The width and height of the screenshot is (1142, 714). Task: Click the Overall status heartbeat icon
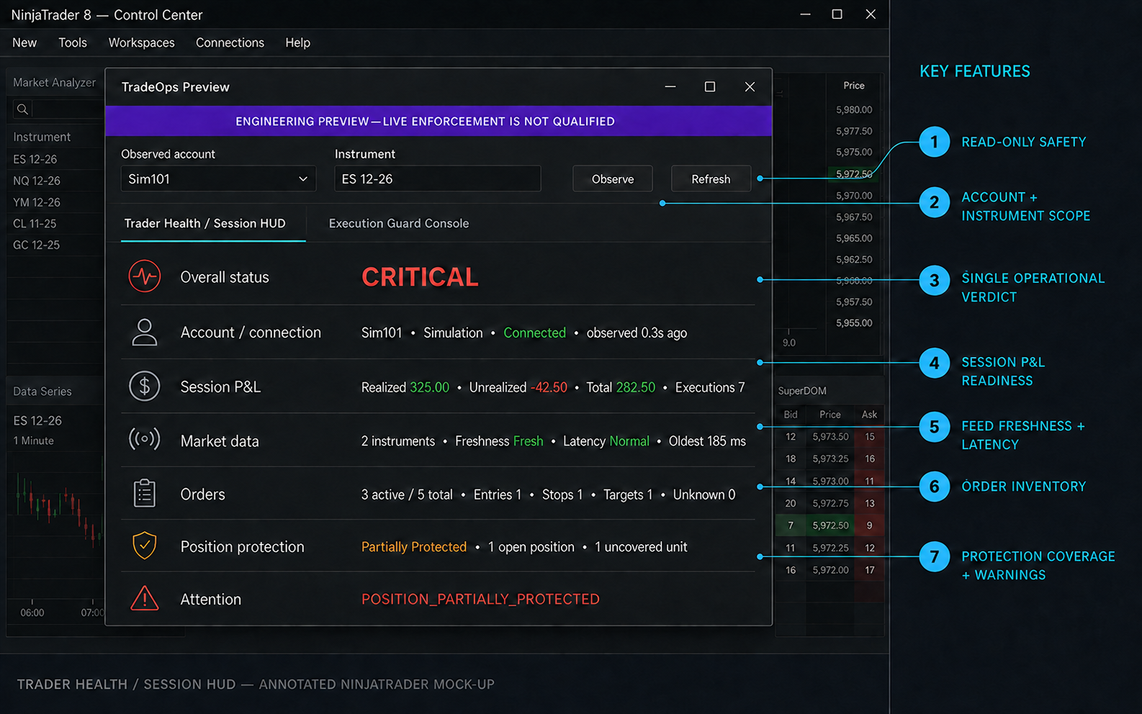145,276
